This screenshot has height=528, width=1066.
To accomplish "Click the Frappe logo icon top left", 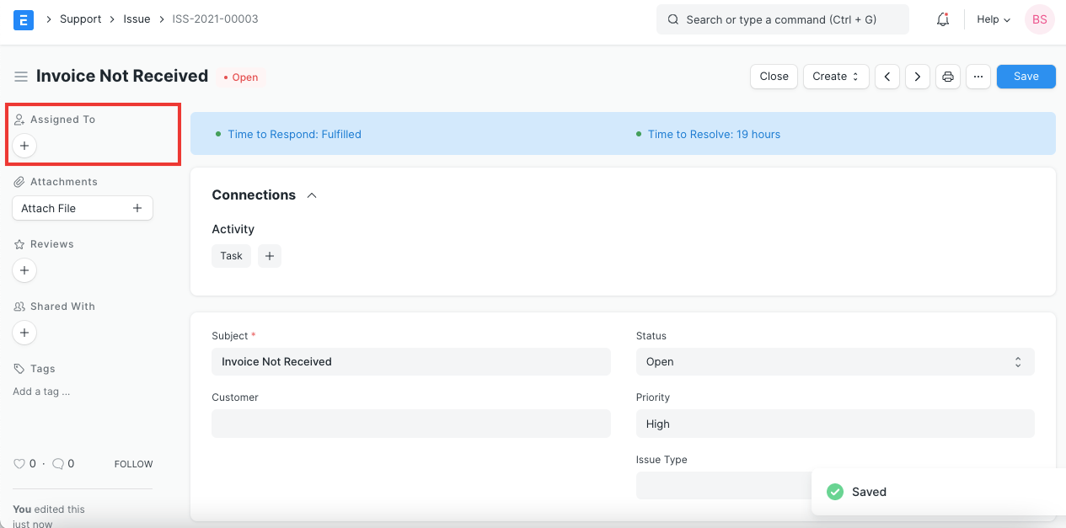I will tap(23, 19).
